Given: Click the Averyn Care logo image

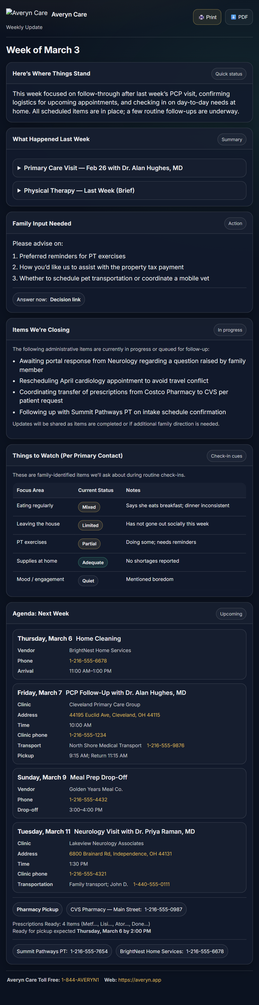Looking at the screenshot, I should tap(27, 13).
